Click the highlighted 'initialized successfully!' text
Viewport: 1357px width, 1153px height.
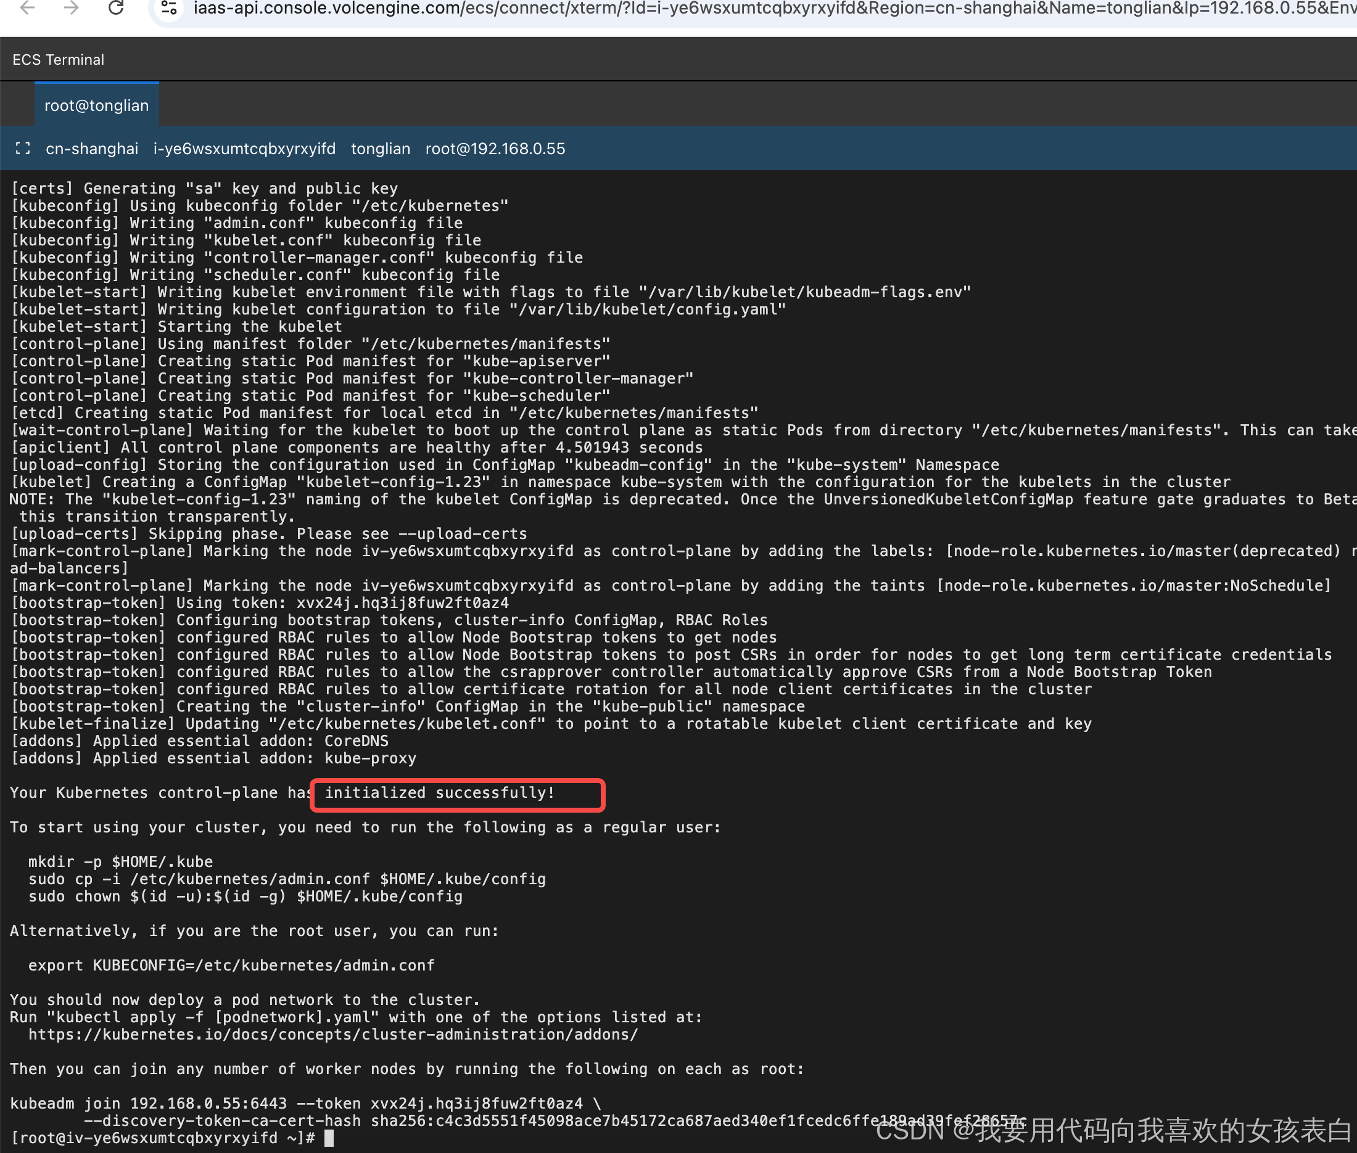click(x=439, y=793)
